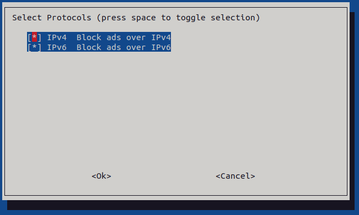
Task: Click the red highlighted asterisk cursor
Action: (x=34, y=37)
